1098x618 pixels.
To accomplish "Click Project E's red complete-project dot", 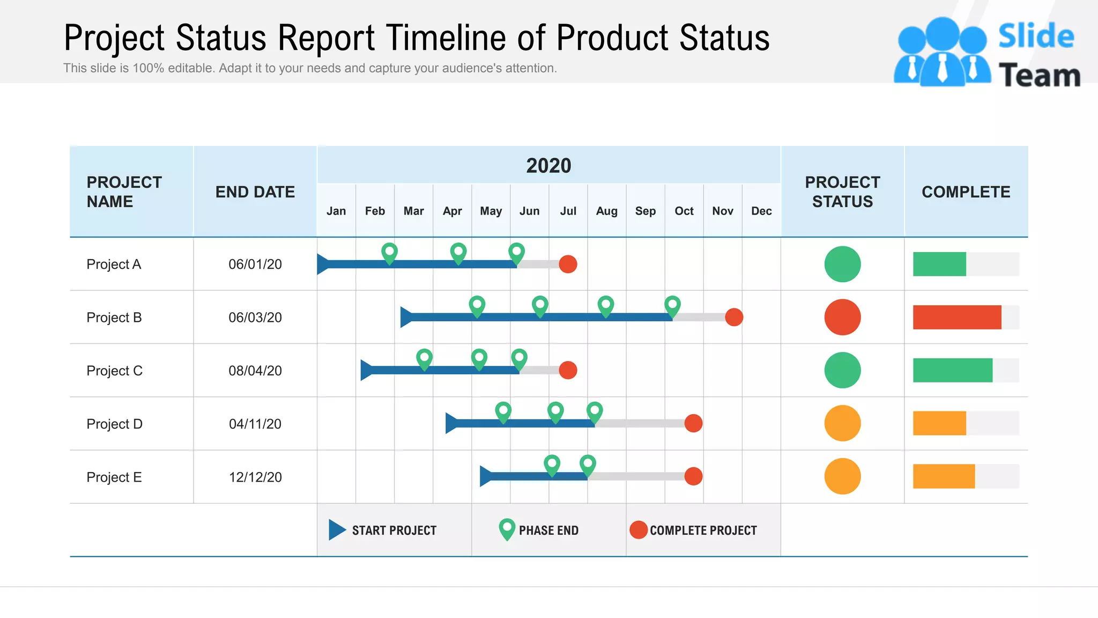I will click(693, 476).
